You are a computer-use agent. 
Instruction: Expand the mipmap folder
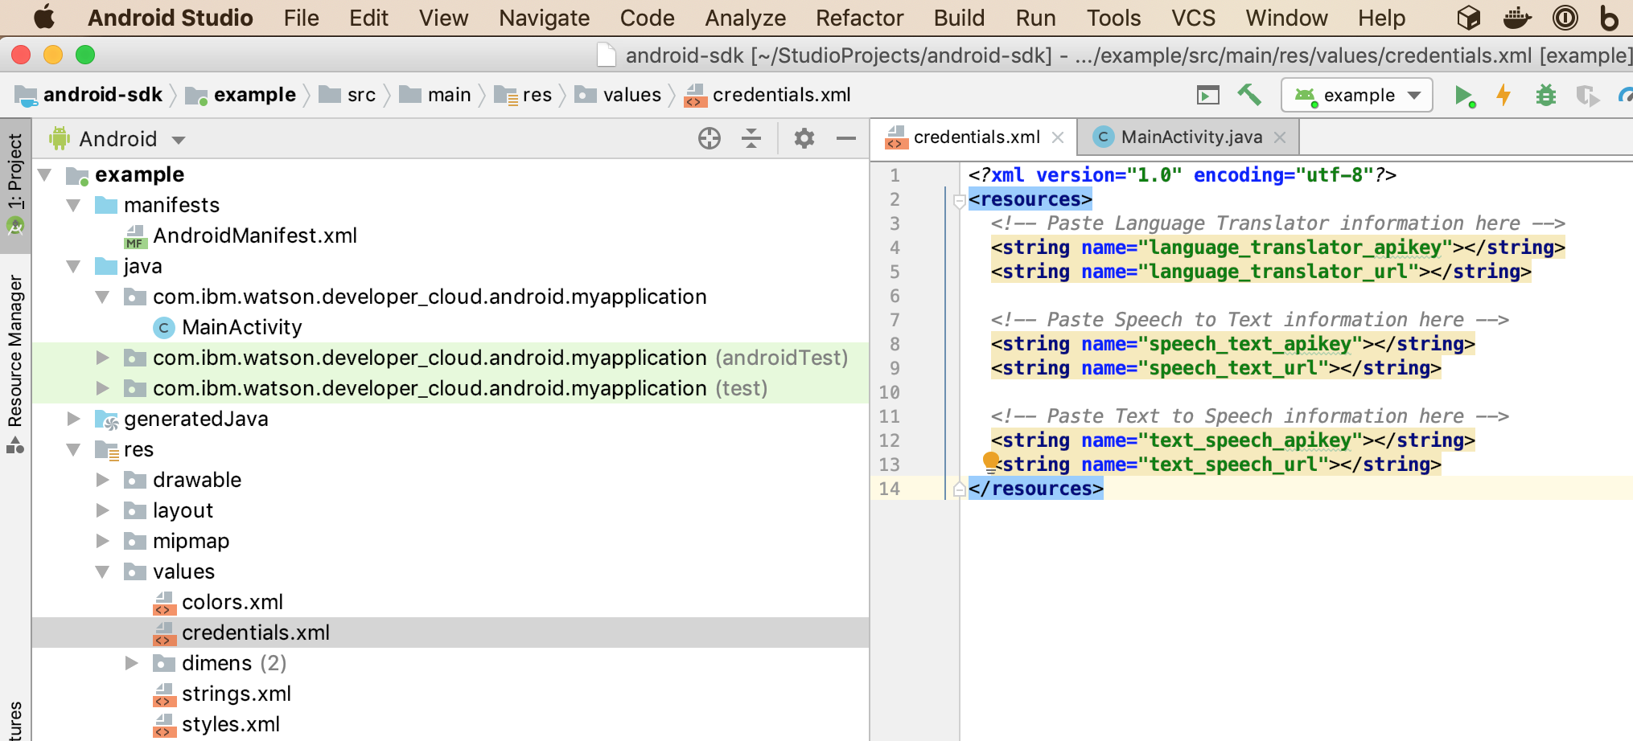click(103, 541)
